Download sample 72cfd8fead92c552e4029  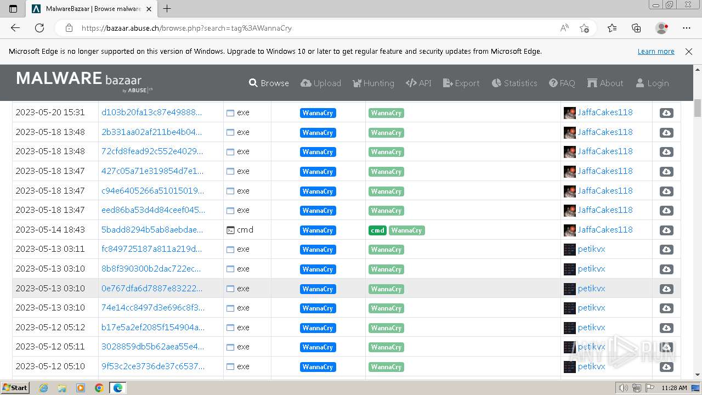pyautogui.click(x=666, y=152)
